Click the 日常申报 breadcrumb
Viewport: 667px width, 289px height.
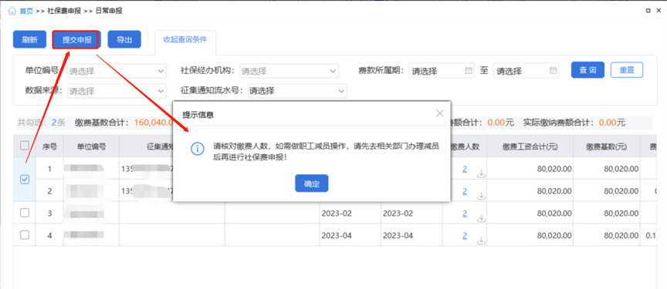point(109,11)
